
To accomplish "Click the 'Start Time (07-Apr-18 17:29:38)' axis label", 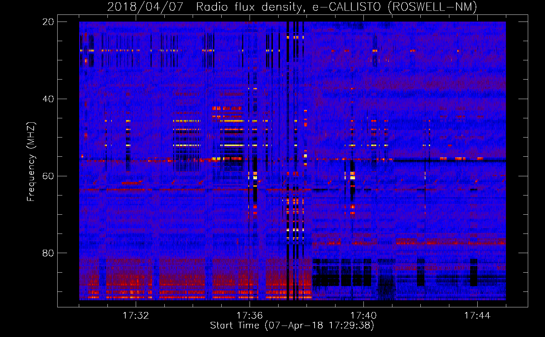I will pos(292,326).
